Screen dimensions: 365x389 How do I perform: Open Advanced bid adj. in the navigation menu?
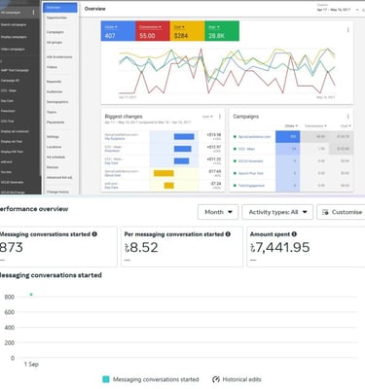(59, 178)
